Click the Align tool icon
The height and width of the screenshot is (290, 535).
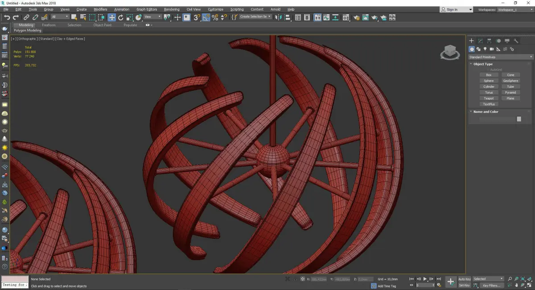(288, 17)
